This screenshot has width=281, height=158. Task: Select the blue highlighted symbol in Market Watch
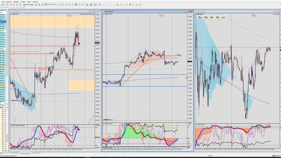[x=3, y=22]
